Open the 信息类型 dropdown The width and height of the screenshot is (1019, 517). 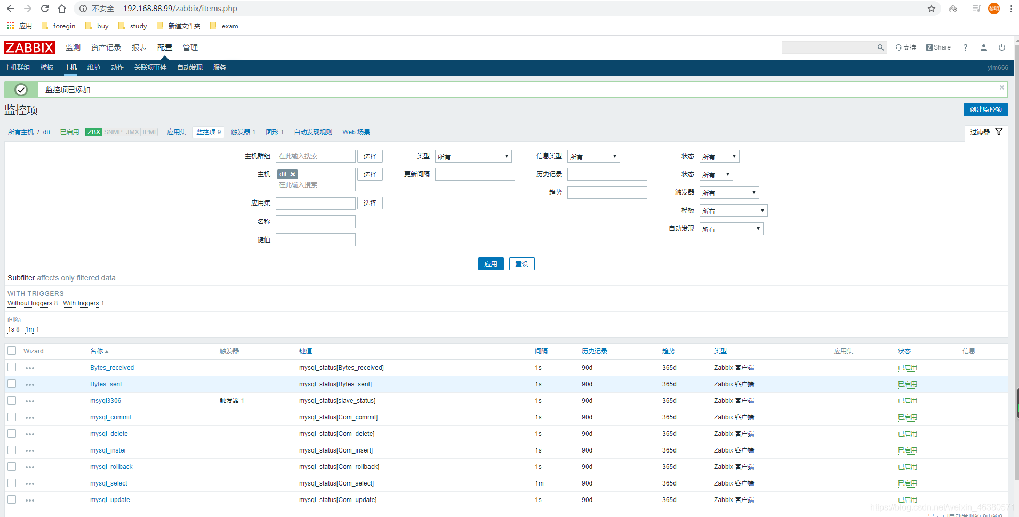(x=593, y=156)
